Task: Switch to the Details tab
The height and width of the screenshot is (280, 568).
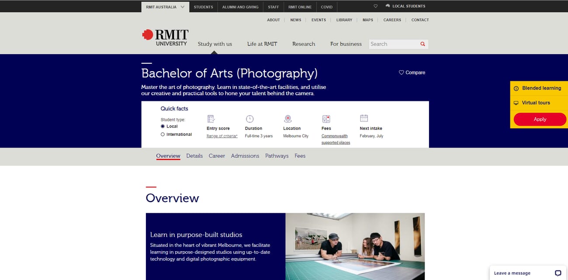Action: 194,156
